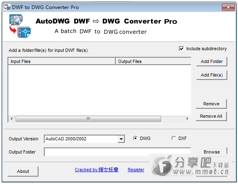Select the DXF output format radio button
This screenshot has height=184, width=238.
(174, 138)
